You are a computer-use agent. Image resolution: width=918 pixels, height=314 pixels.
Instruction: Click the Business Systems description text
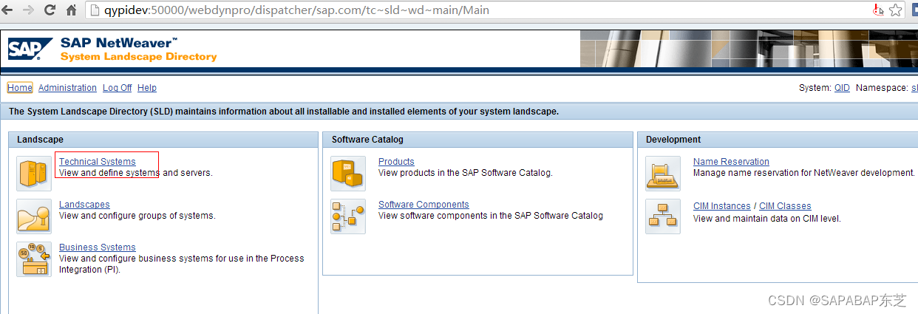click(182, 264)
